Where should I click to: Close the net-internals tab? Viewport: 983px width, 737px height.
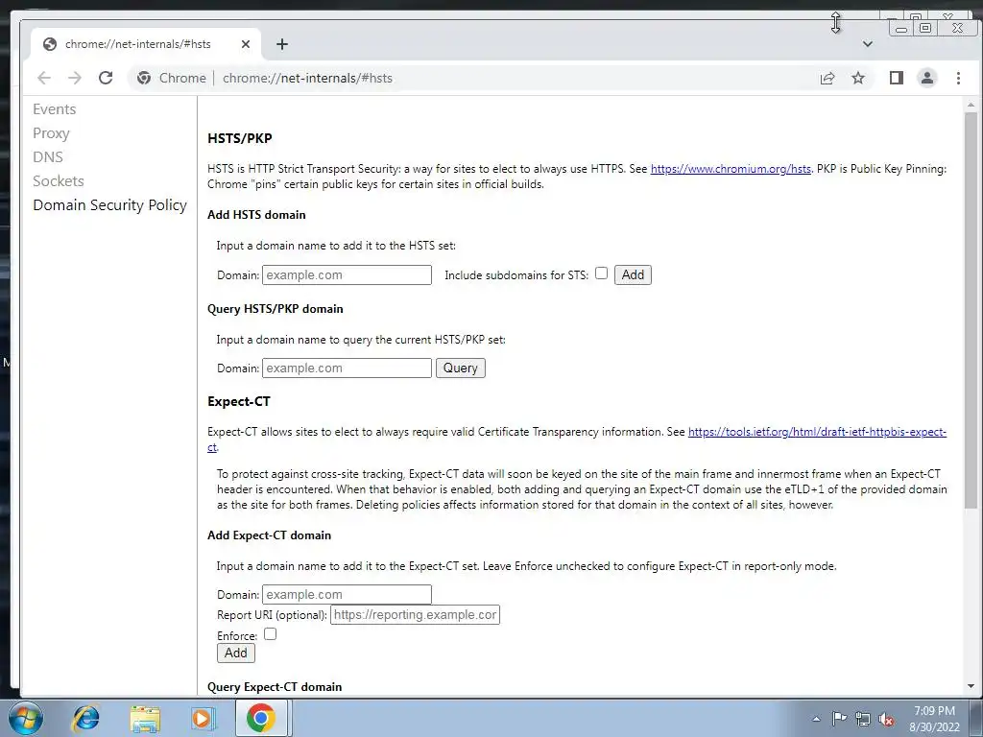click(x=246, y=44)
